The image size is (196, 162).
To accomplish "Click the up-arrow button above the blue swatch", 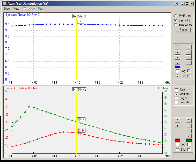I will [177, 47].
